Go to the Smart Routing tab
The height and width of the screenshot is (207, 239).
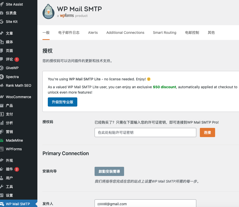coord(165,33)
